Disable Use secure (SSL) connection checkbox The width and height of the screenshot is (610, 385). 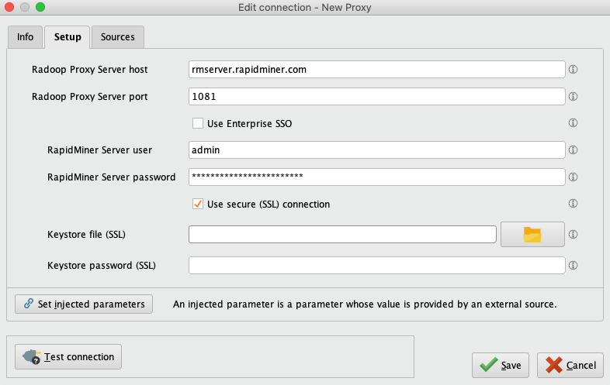(198, 205)
